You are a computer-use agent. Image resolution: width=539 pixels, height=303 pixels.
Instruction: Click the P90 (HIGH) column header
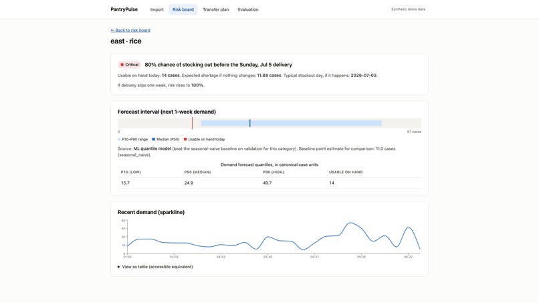(274, 173)
